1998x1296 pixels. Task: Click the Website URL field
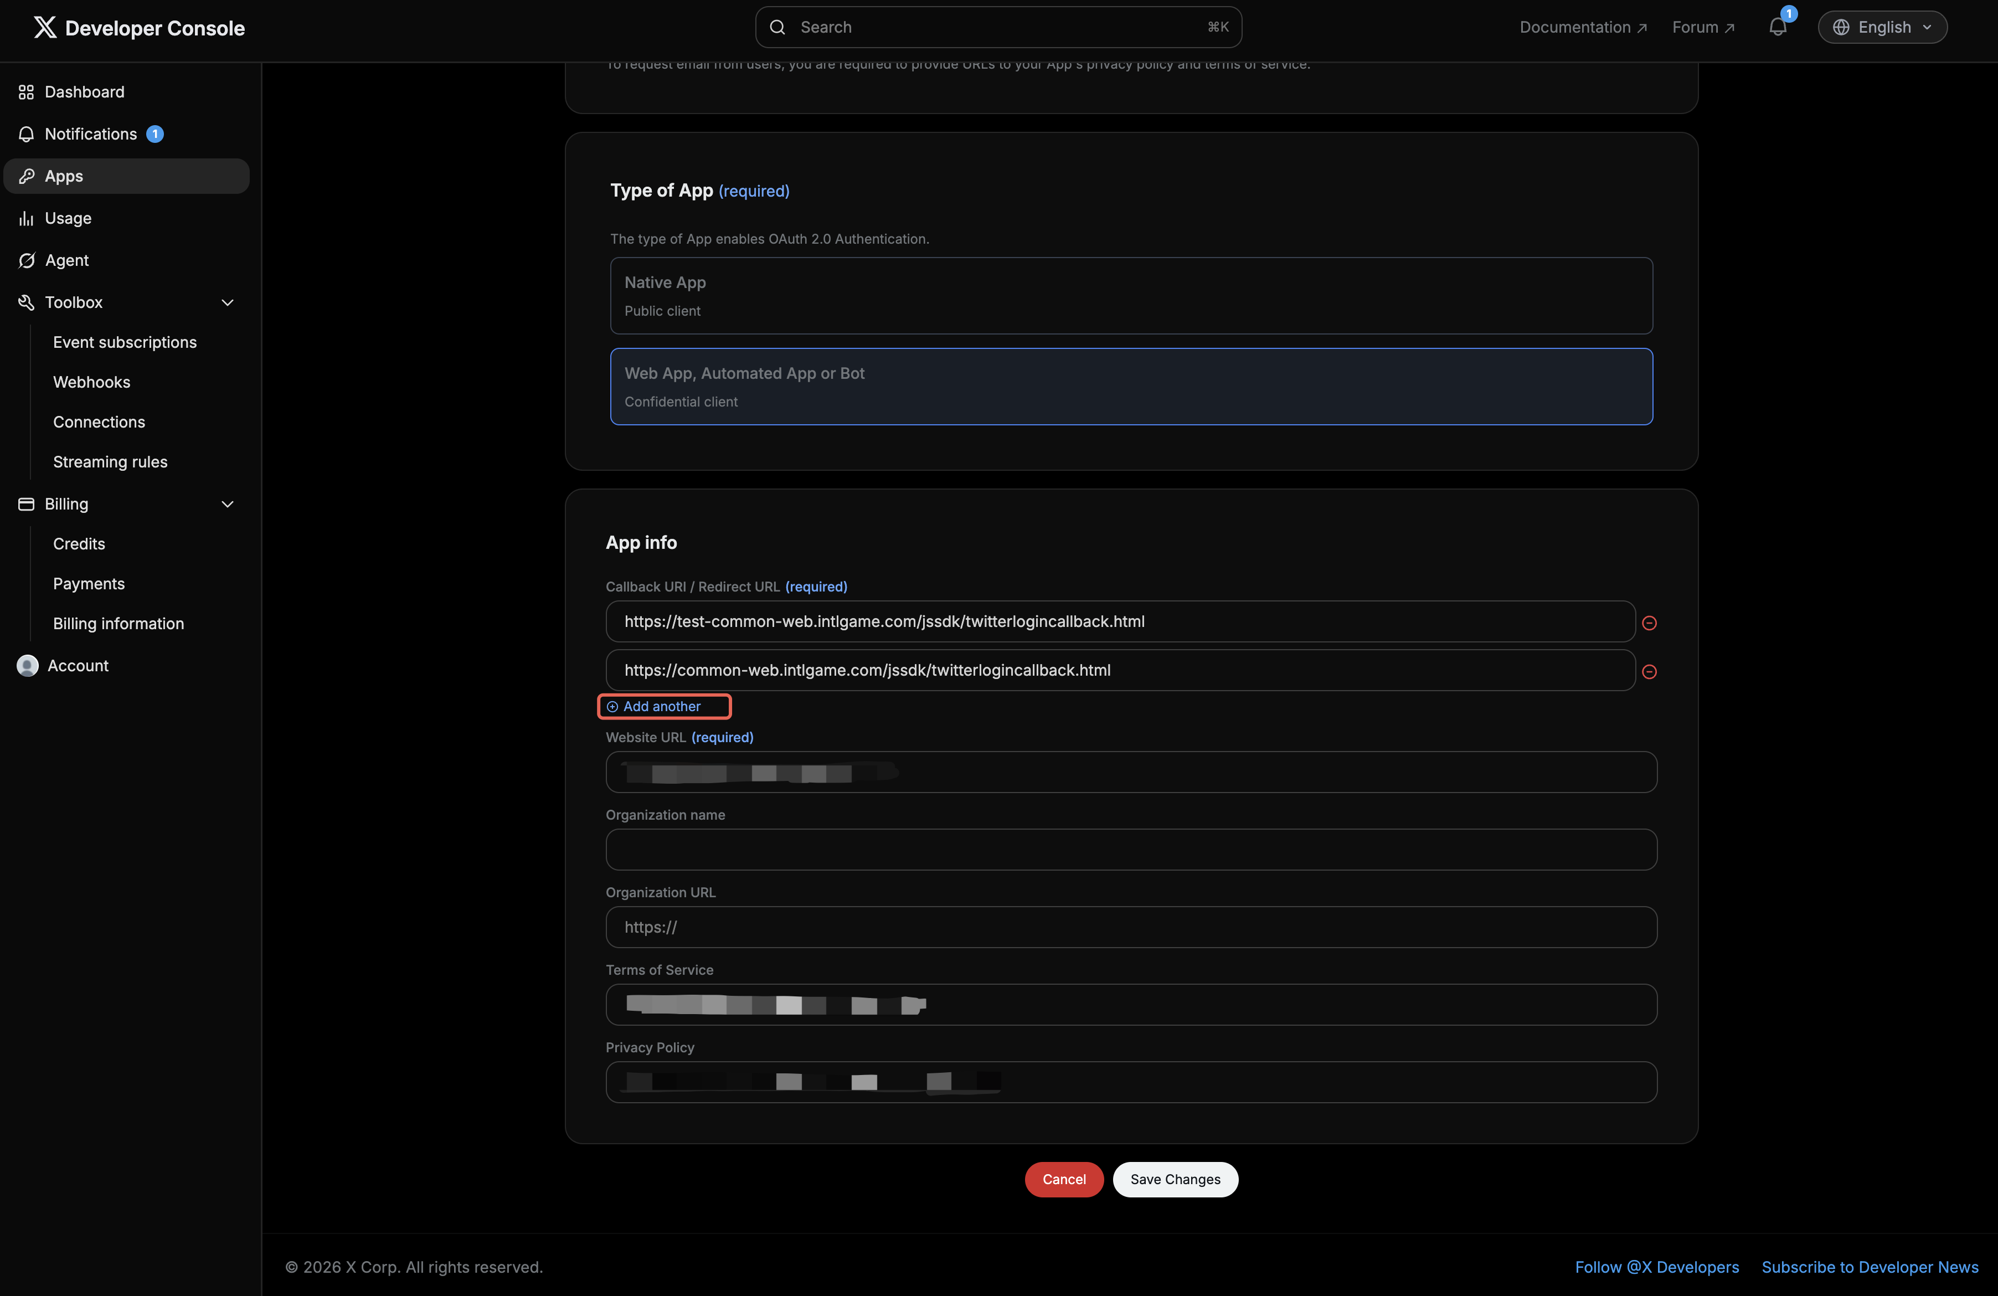click(1131, 772)
